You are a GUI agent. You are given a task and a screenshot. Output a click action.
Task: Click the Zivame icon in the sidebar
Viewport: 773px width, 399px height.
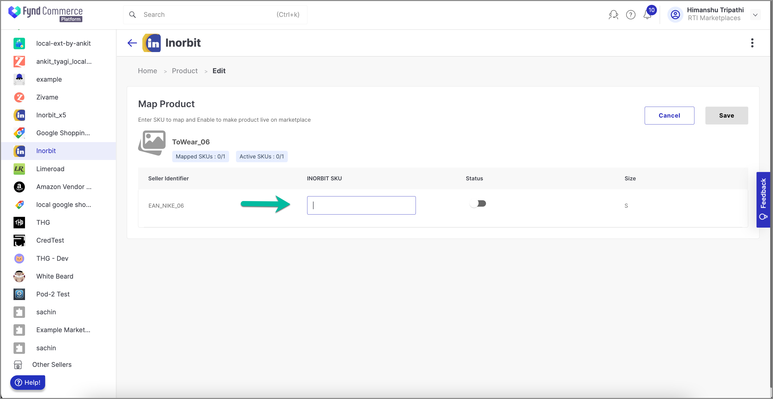19,97
